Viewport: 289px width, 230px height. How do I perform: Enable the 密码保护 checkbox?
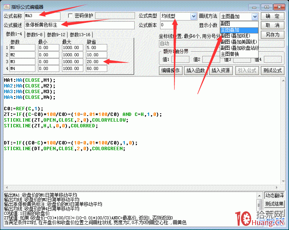[x=70, y=16]
